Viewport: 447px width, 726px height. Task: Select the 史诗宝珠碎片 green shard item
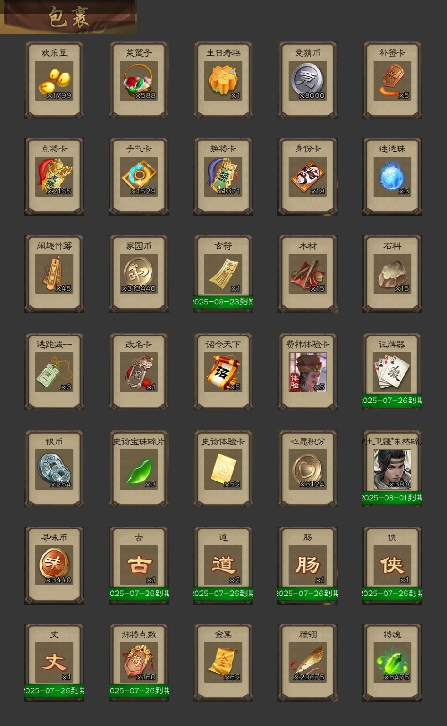[x=139, y=469]
